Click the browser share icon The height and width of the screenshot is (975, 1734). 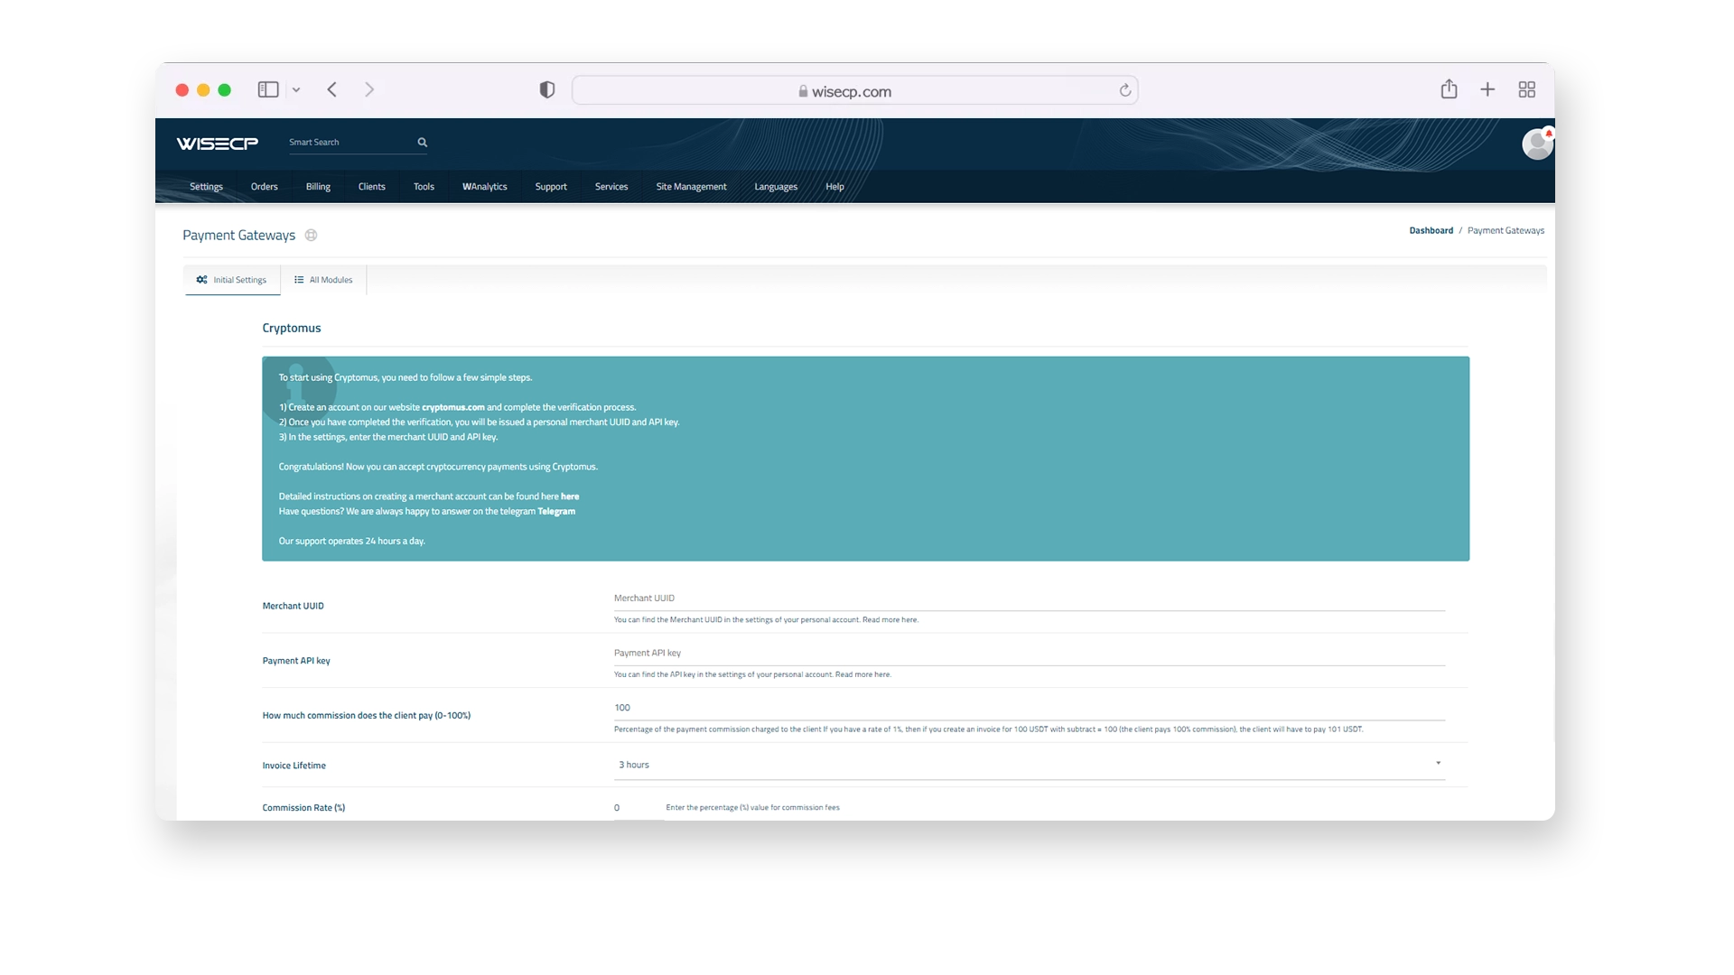(1449, 89)
